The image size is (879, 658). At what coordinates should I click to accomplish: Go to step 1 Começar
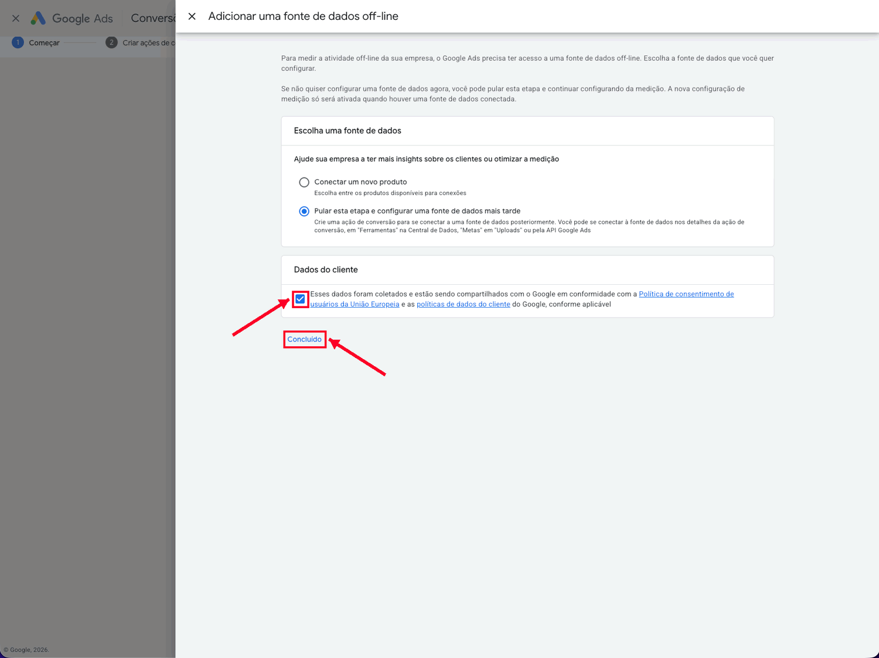tap(36, 43)
